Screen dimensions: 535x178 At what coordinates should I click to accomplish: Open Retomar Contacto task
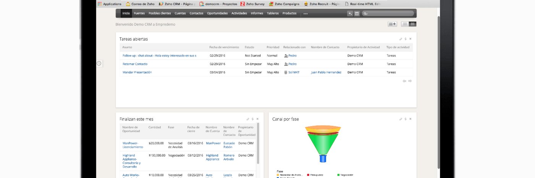tap(135, 64)
